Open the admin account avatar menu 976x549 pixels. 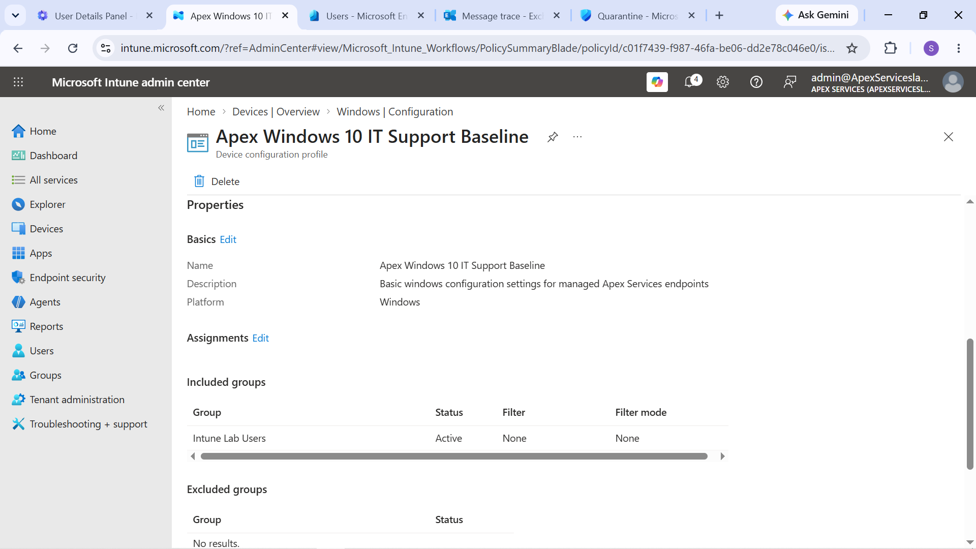953,82
